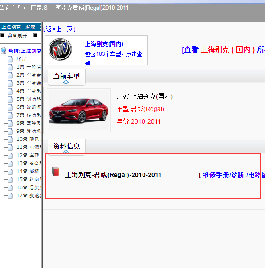Open the 序言 tree entry

[21, 59]
